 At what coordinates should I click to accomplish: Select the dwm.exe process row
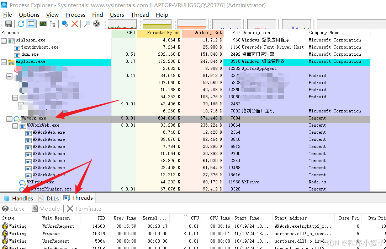(185, 54)
